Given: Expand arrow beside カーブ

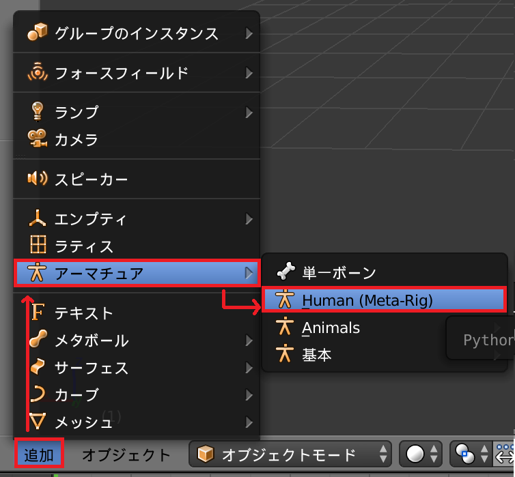Looking at the screenshot, I should 249,395.
